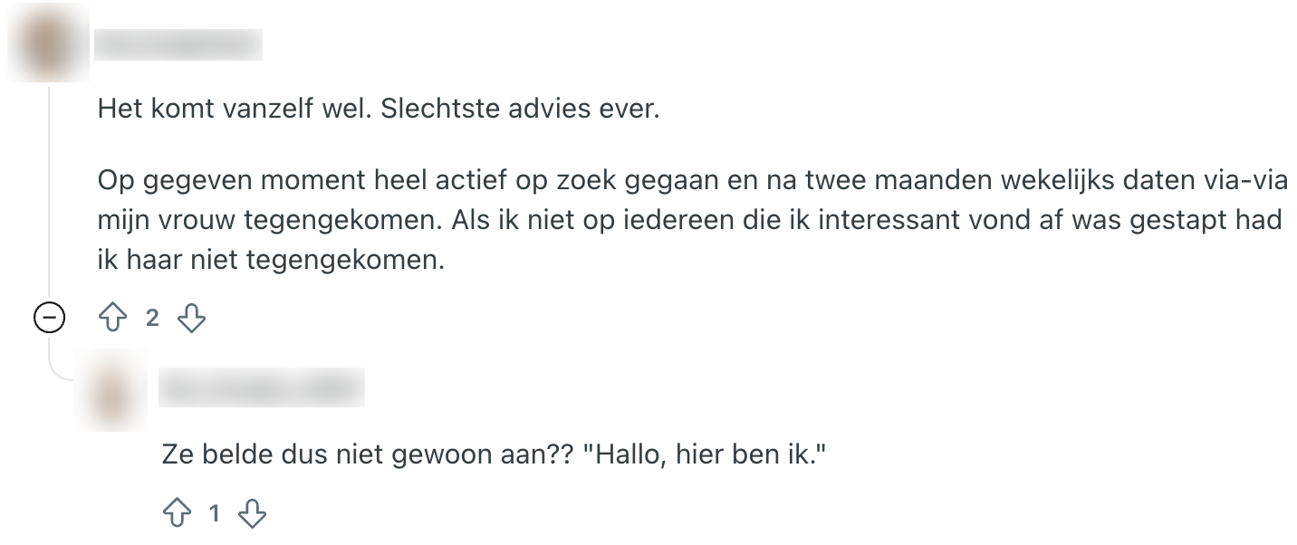The width and height of the screenshot is (1297, 545).
Task: Open the reply author's blurred avatar
Action: (x=114, y=390)
